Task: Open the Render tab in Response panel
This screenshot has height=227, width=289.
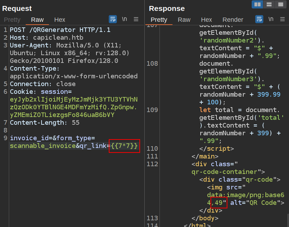Action: coord(233,20)
